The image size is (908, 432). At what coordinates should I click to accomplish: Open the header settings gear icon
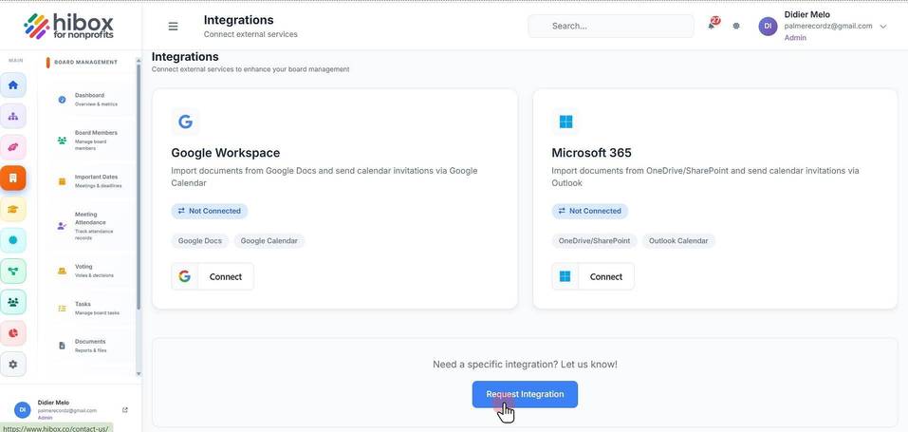(x=736, y=26)
